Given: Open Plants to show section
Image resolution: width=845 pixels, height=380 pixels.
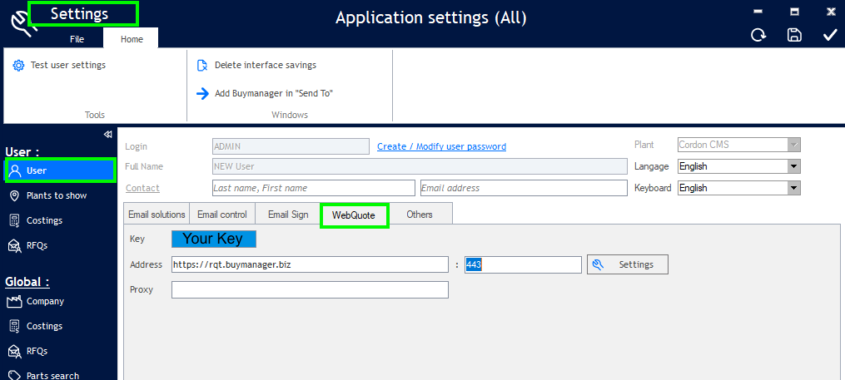Looking at the screenshot, I should (56, 195).
